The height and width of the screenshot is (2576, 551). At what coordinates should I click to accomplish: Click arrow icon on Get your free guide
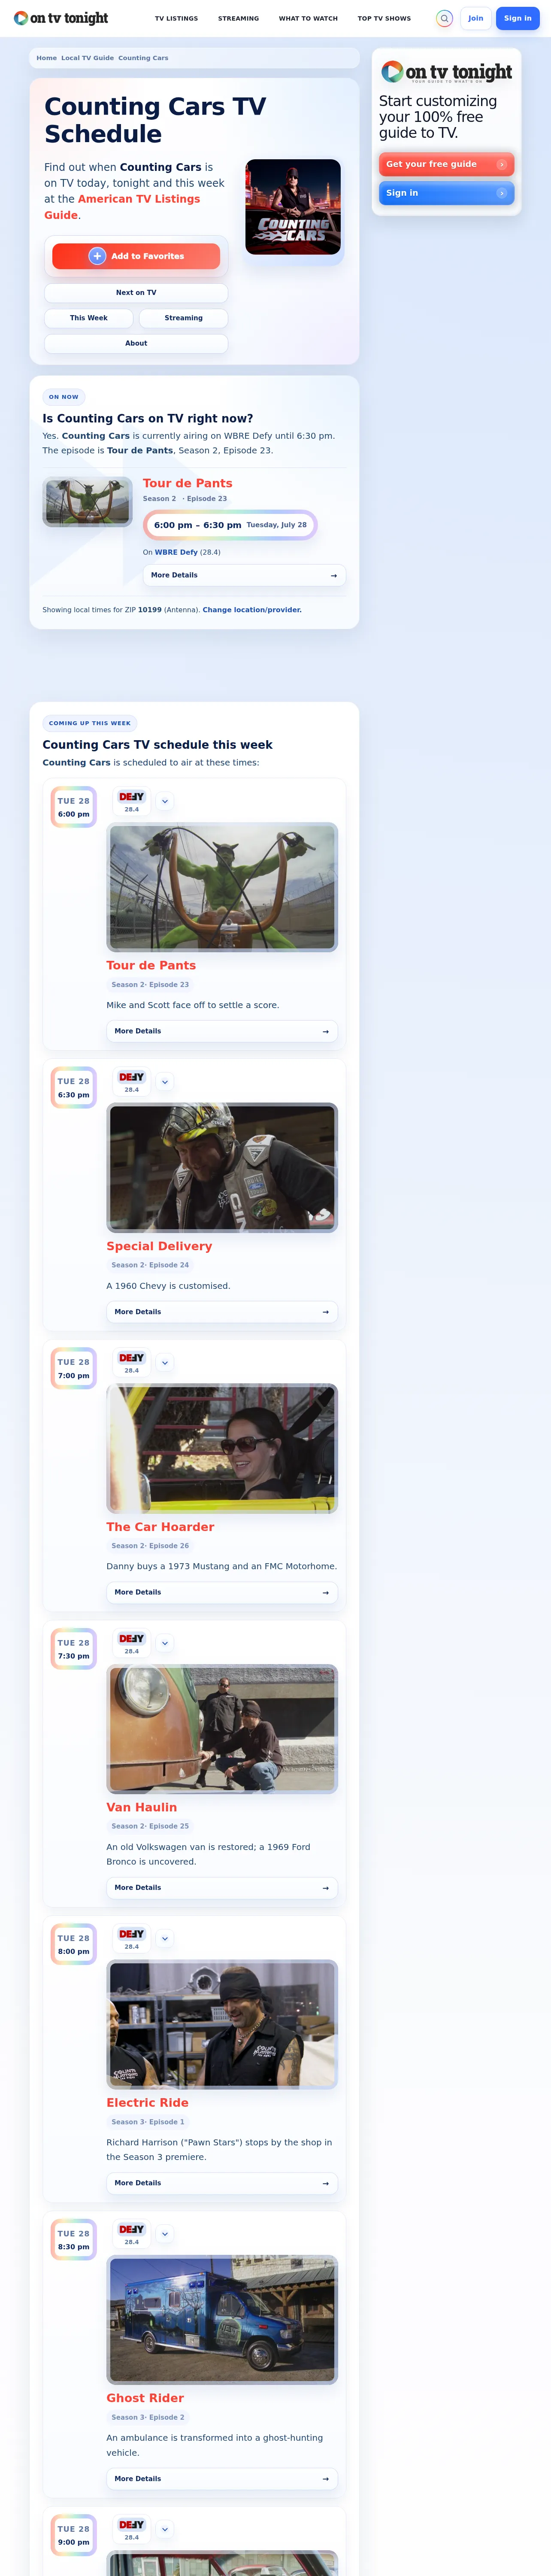click(502, 164)
